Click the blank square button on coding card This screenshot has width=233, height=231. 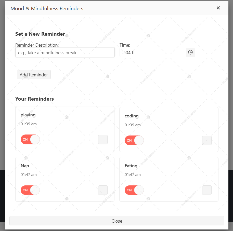[x=207, y=140]
